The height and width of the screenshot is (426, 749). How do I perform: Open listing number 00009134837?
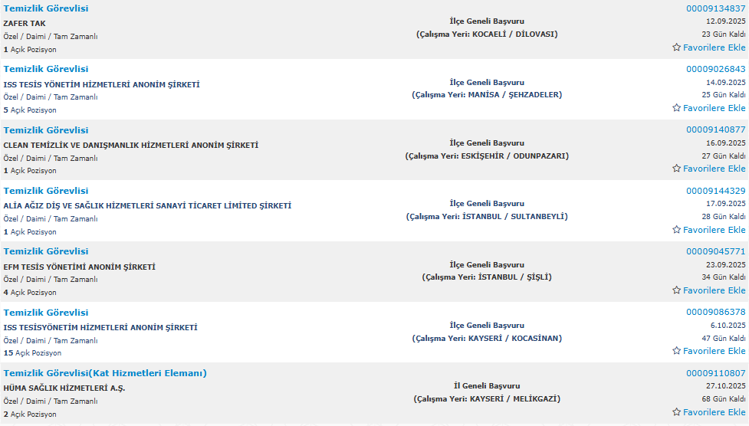(x=715, y=8)
